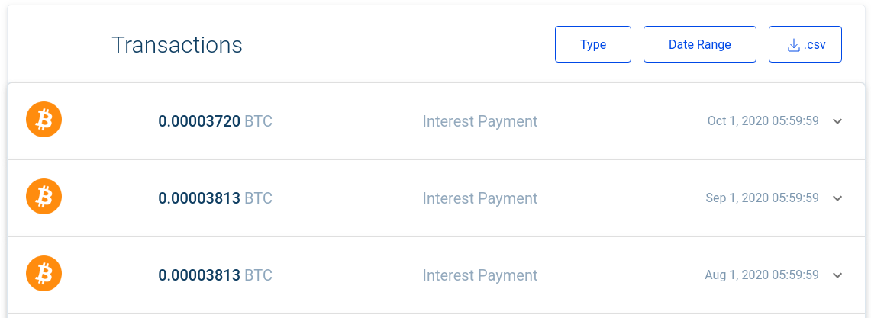This screenshot has width=871, height=318.
Task: Select the Bitcoin icon for the Aug 1 transaction
Action: coord(44,274)
